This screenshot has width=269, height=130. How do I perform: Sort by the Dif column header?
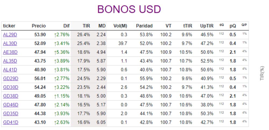tap(66, 26)
